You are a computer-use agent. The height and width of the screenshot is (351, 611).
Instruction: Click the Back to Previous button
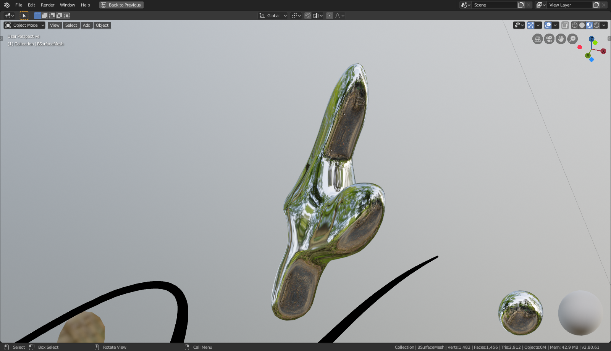121,5
